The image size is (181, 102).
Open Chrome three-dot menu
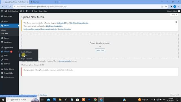[x=178, y=7]
